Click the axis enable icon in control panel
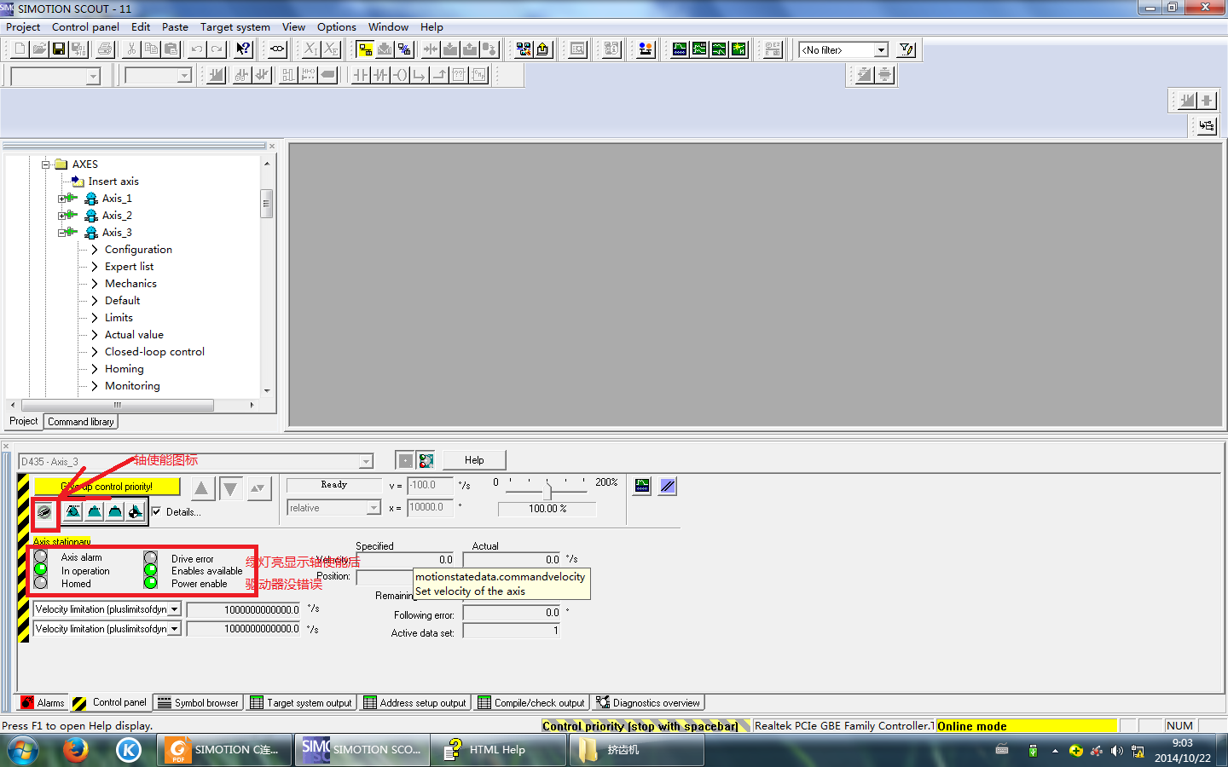The height and width of the screenshot is (767, 1228). pyautogui.click(x=44, y=512)
